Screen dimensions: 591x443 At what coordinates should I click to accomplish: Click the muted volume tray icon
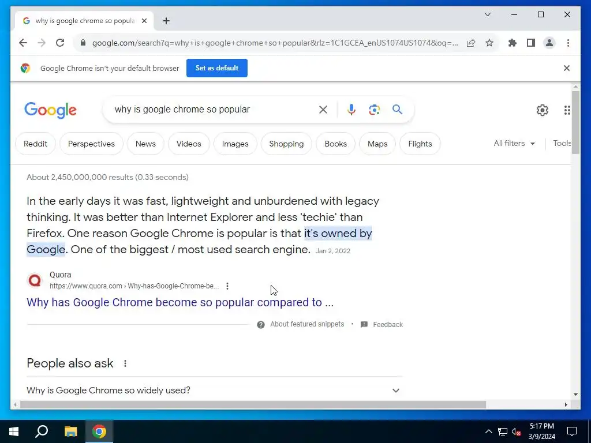[516, 431]
